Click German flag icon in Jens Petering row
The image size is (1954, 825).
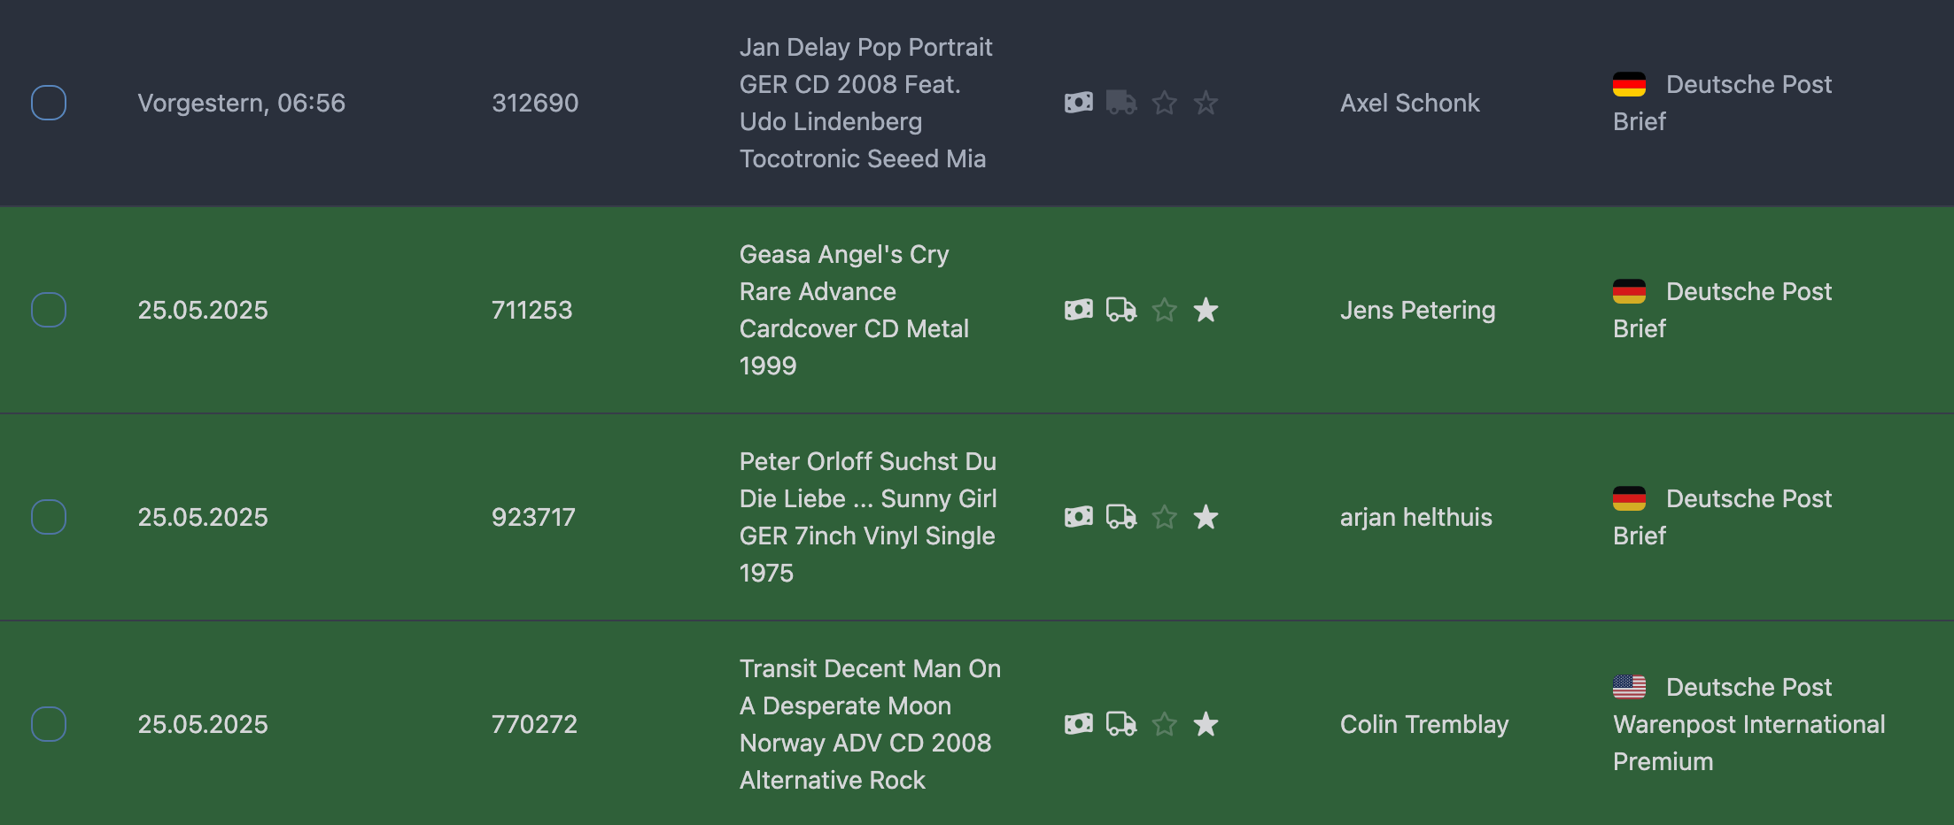click(x=1629, y=291)
